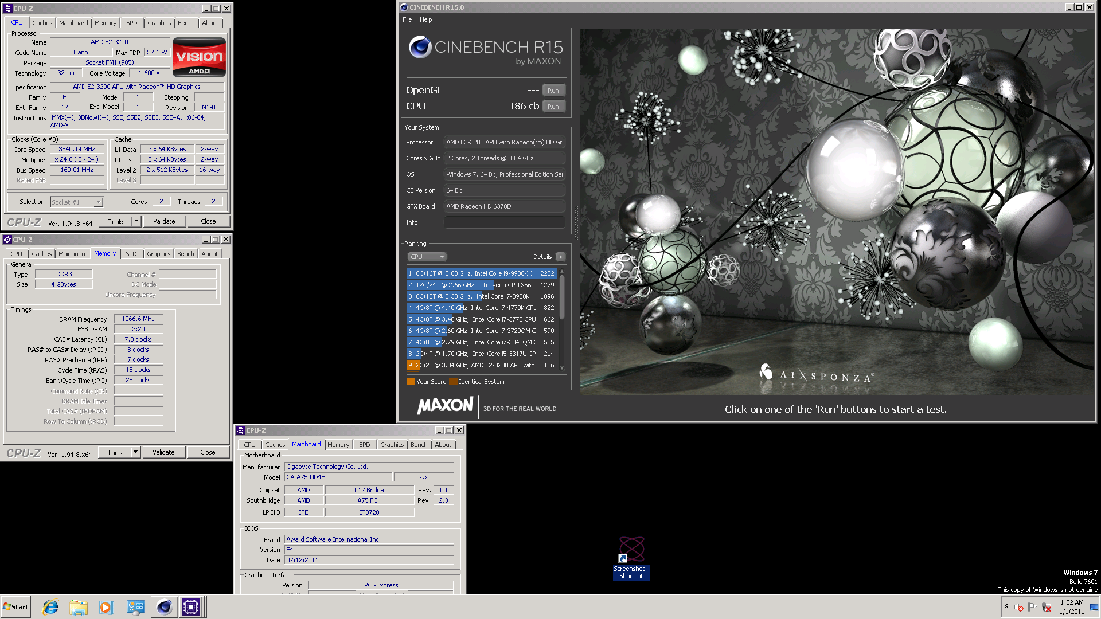
Task: Open the Socket #1 selection dropdown
Action: point(77,202)
